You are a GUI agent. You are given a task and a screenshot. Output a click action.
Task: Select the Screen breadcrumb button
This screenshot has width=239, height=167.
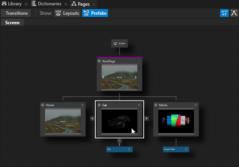[x=12, y=23]
